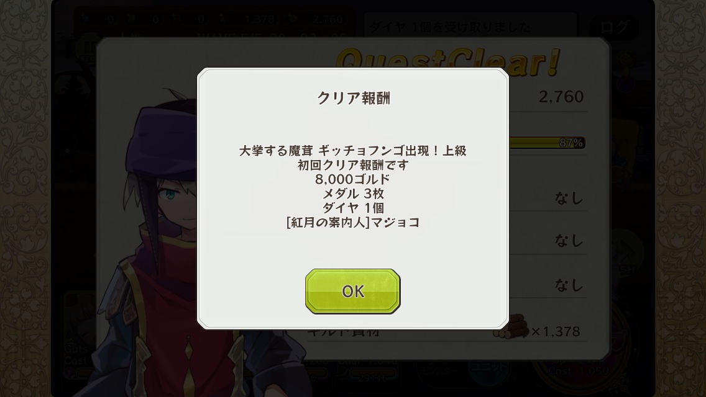Screen dimensions: 706x397
Task: Click the クリア報酬 dialog title
Action: 354,98
